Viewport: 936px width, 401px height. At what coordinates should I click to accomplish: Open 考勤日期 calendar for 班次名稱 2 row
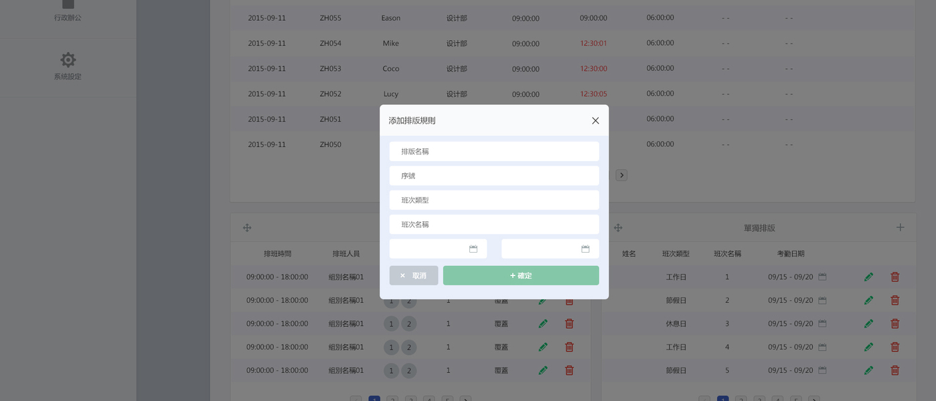click(x=822, y=300)
